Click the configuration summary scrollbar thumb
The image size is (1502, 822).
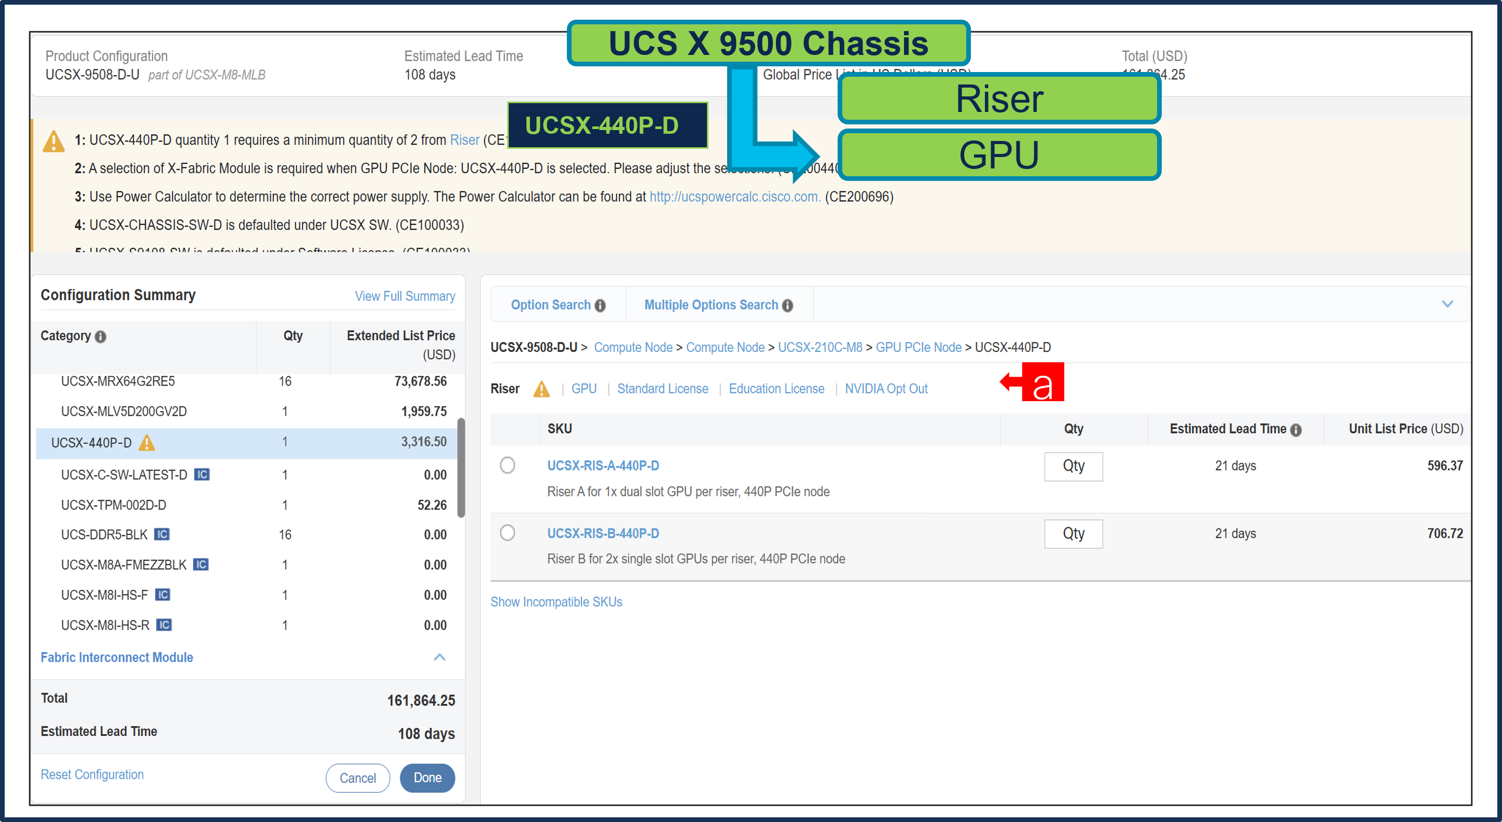pyautogui.click(x=461, y=467)
